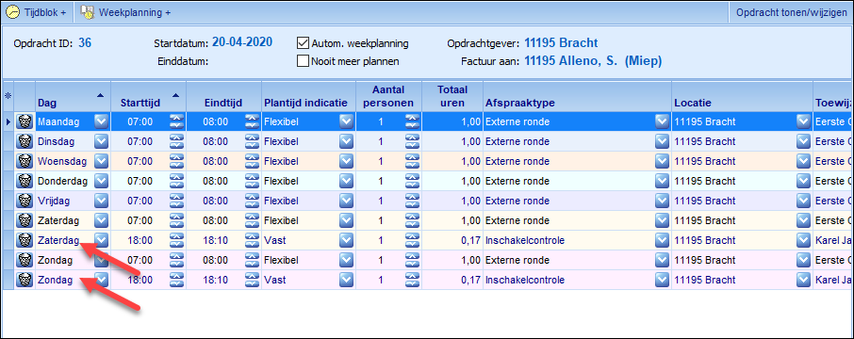Open day dropdown in Zaterdag 07:00 row
Screen dimensions: 854x339
point(101,220)
